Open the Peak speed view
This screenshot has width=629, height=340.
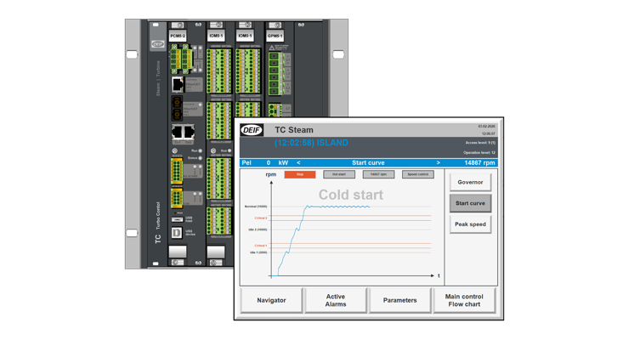coord(470,224)
